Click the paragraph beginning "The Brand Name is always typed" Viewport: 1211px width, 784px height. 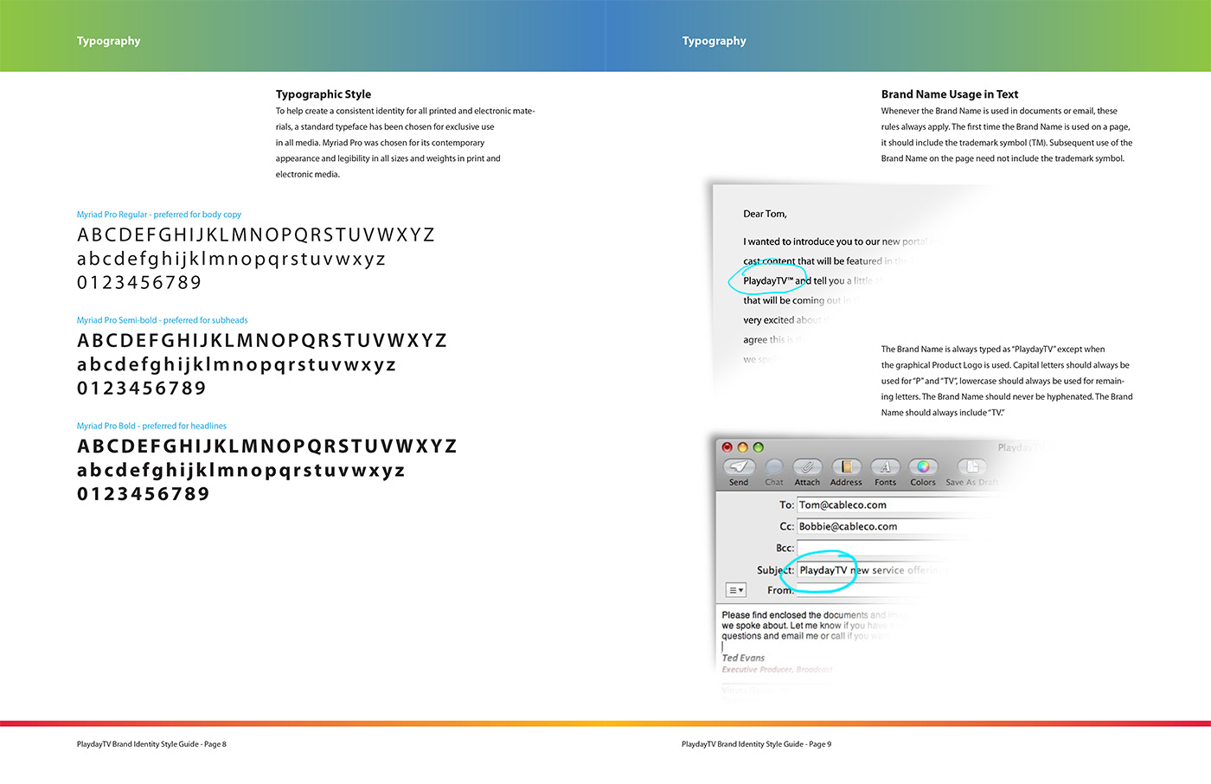click(x=1007, y=381)
